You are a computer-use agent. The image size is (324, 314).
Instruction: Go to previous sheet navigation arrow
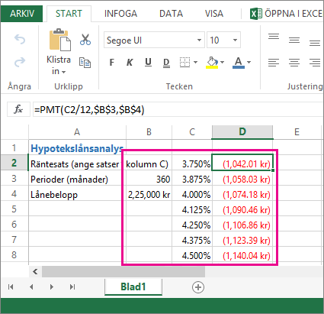tap(31, 287)
